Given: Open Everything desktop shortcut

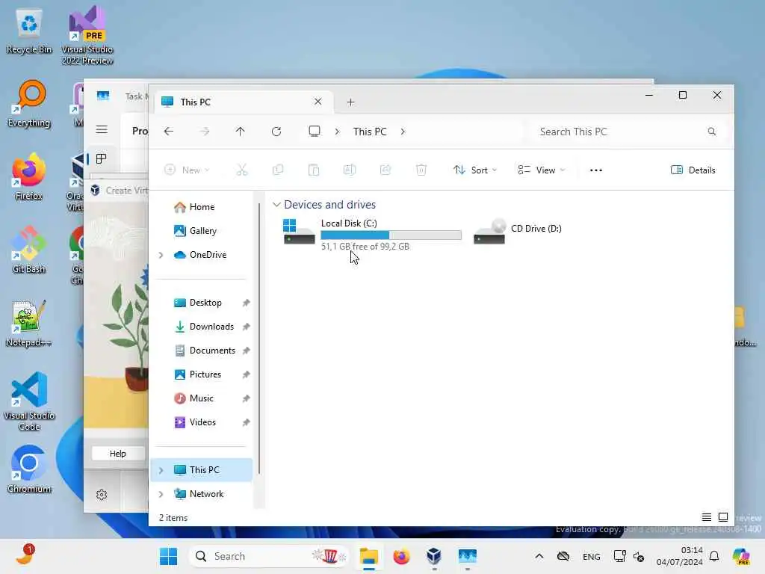Looking at the screenshot, I should [29, 104].
